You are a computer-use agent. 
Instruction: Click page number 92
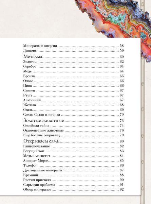[122, 189]
